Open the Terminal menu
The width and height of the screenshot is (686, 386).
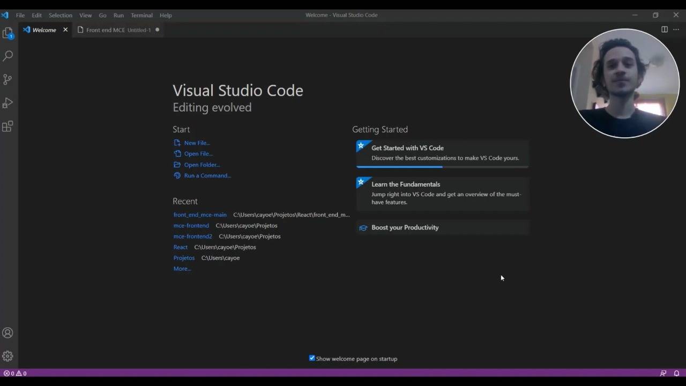click(141, 15)
